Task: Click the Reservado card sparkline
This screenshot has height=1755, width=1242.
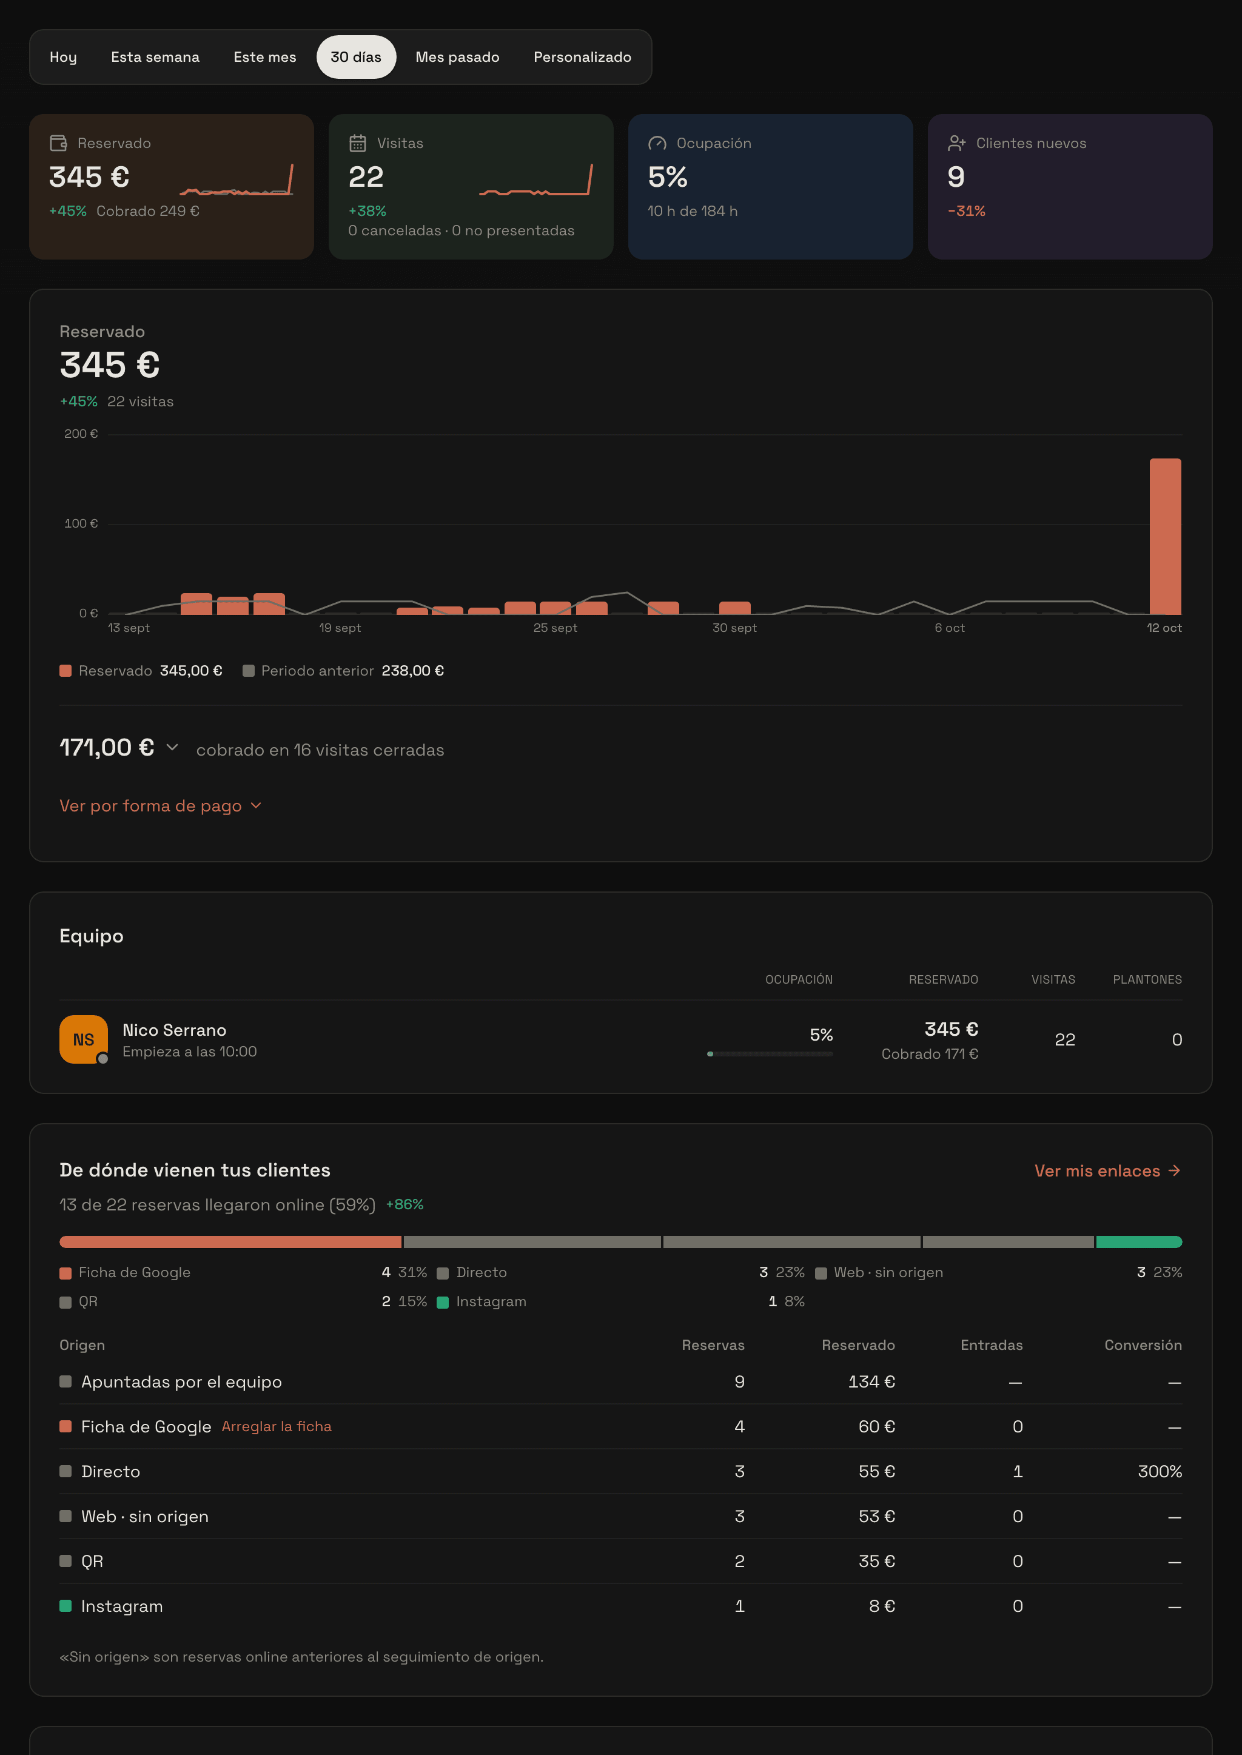Action: [237, 180]
